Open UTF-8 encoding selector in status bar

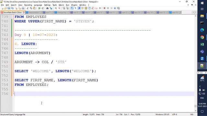click(x=175, y=114)
